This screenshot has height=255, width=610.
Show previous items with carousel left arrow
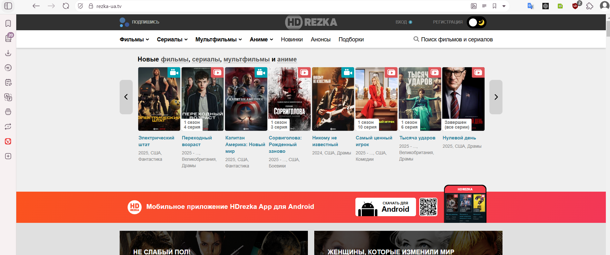point(126,97)
